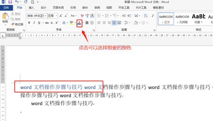Toggle underline formatting
Image resolution: width=213 pixels, height=121 pixels.
pos(39,23)
